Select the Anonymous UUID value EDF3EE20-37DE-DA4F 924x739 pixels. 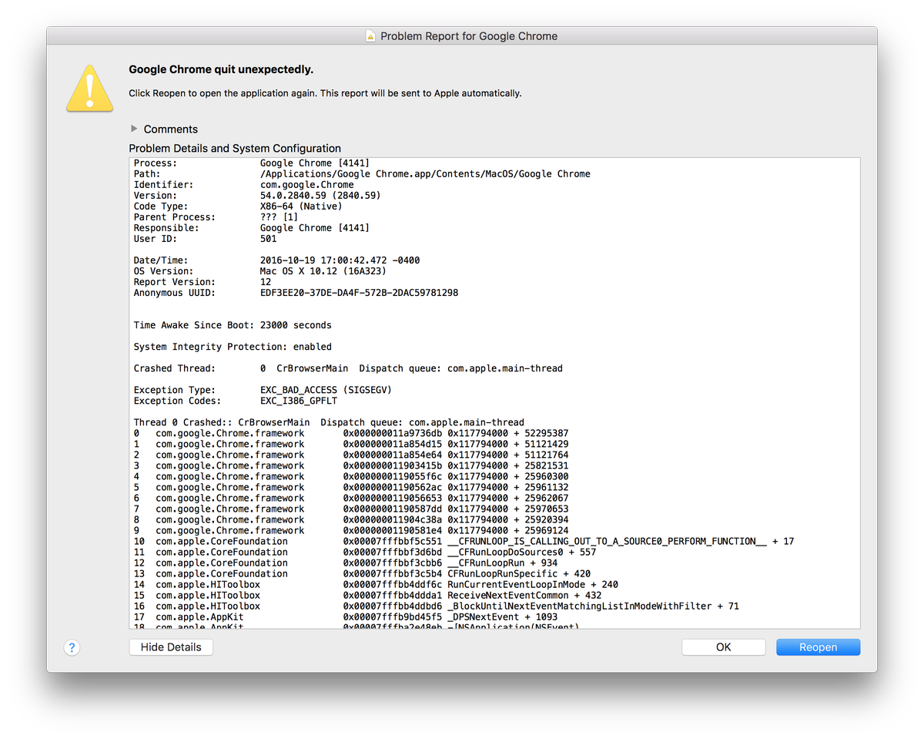click(x=359, y=293)
